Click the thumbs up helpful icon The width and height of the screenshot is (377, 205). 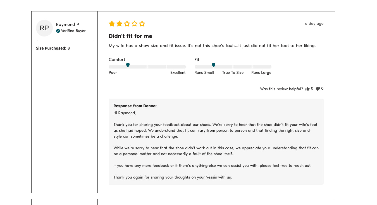tap(307, 89)
